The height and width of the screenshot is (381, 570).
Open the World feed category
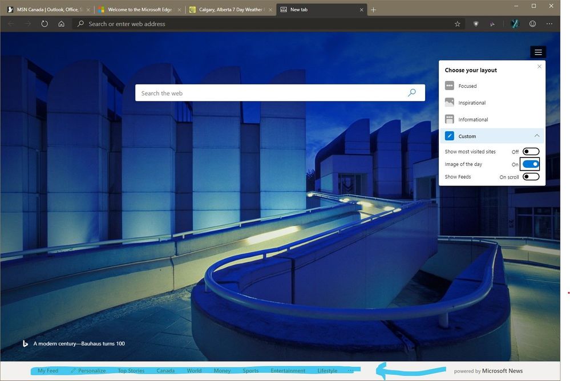coord(194,371)
